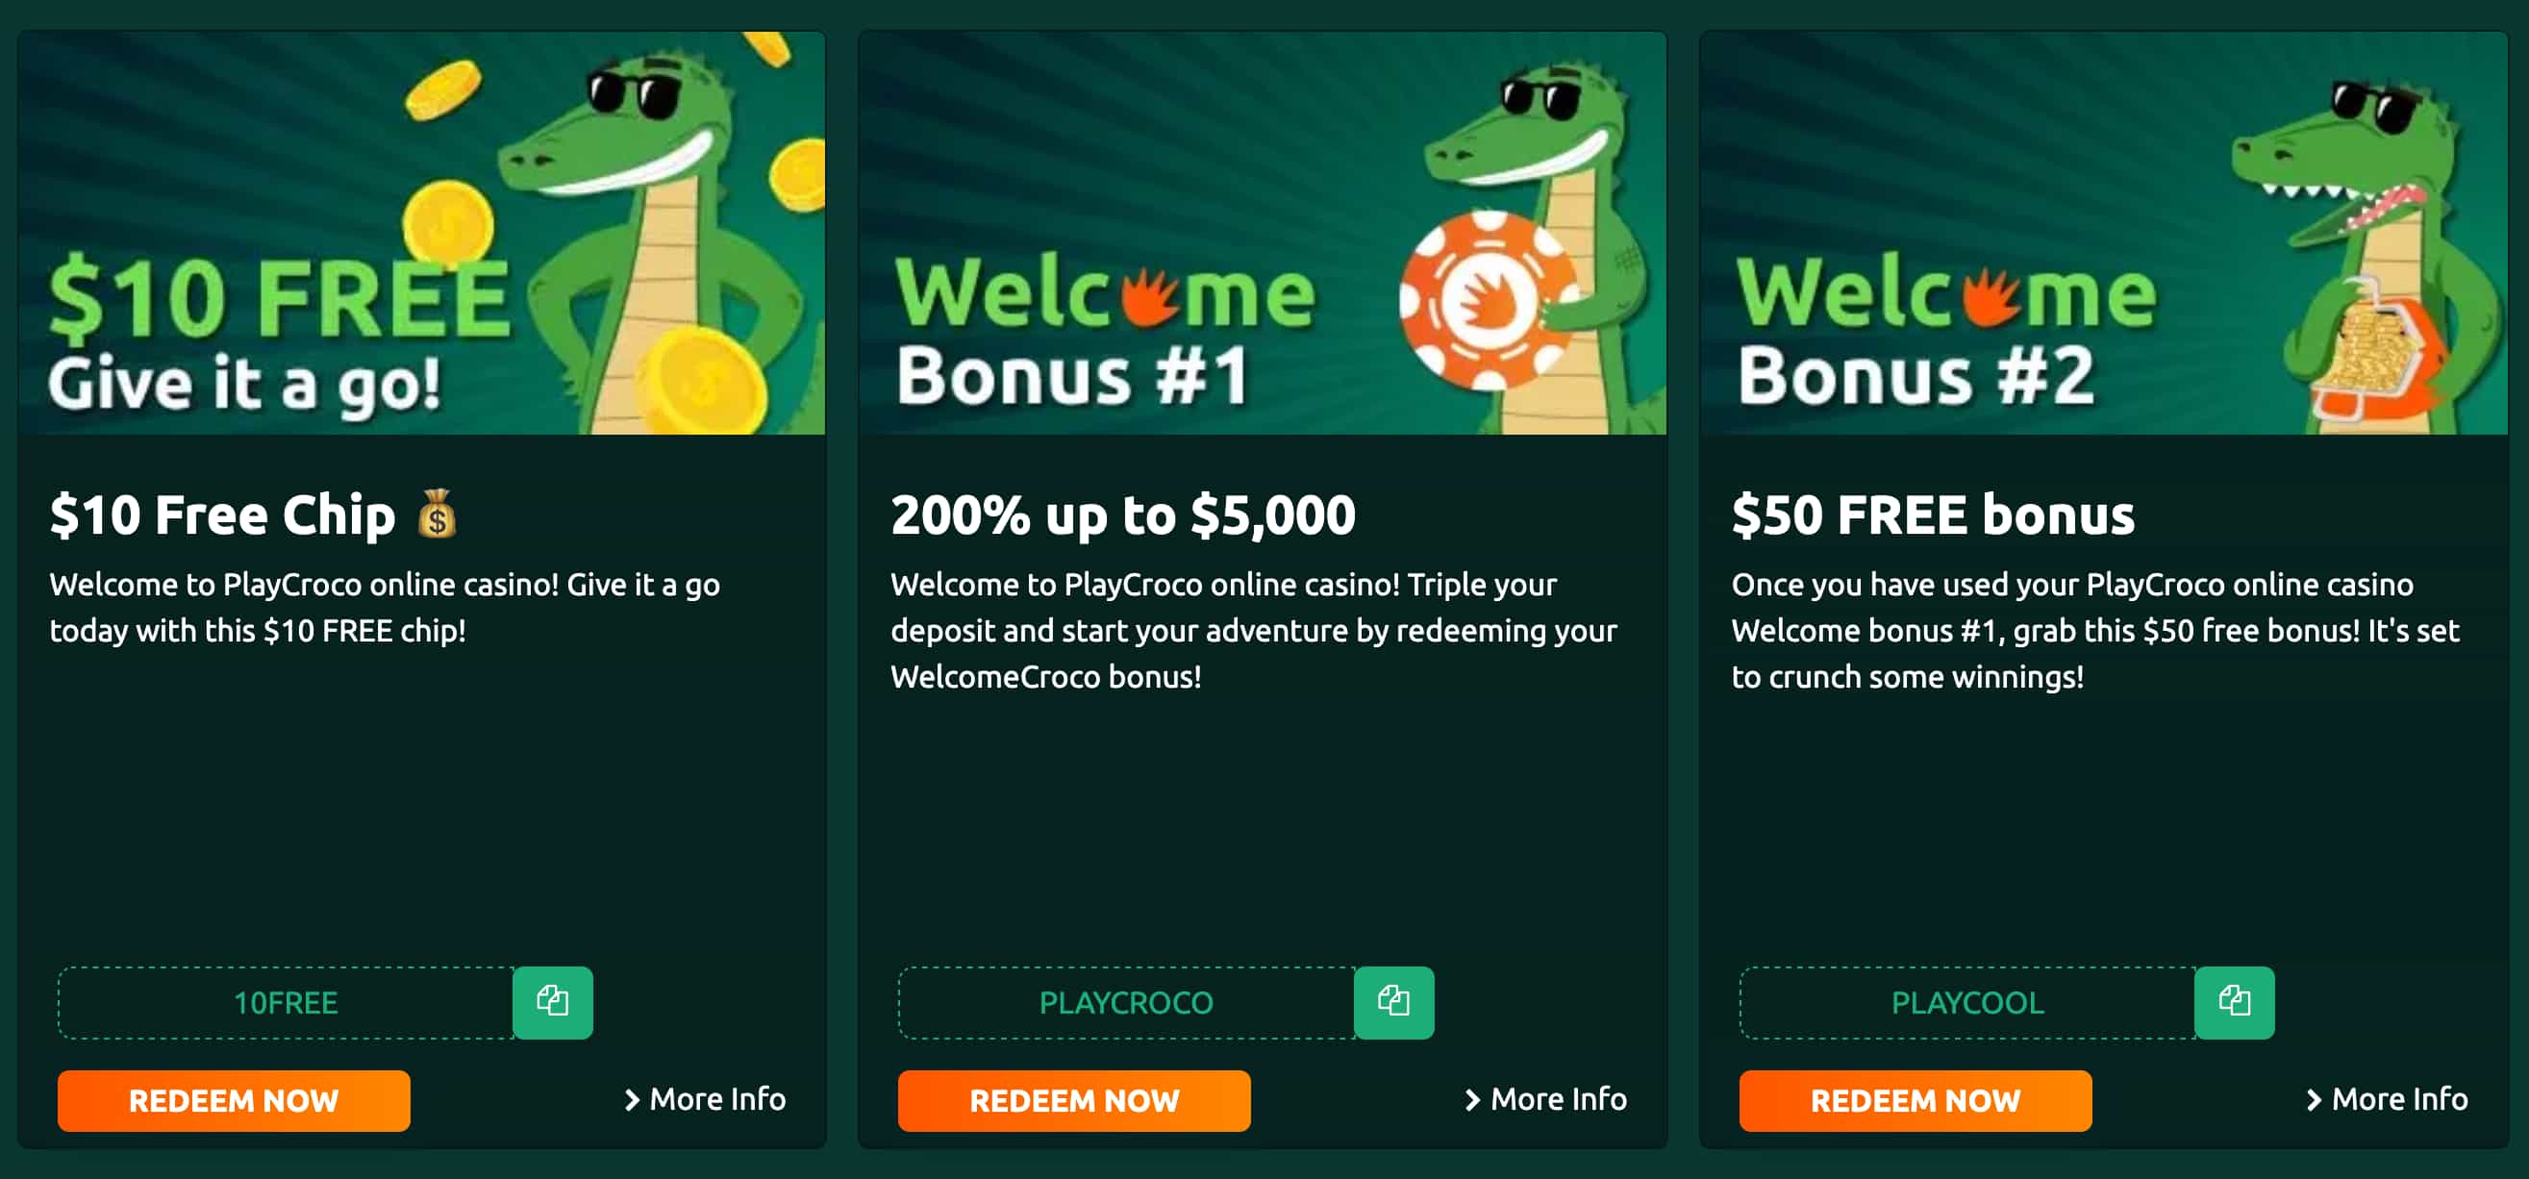Expand More Info under the 200% bonus card

1545,1099
